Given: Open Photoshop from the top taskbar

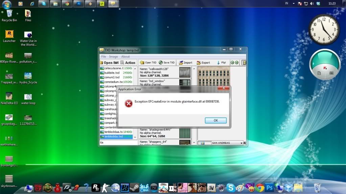Looking at the screenshot, I should [79, 3].
